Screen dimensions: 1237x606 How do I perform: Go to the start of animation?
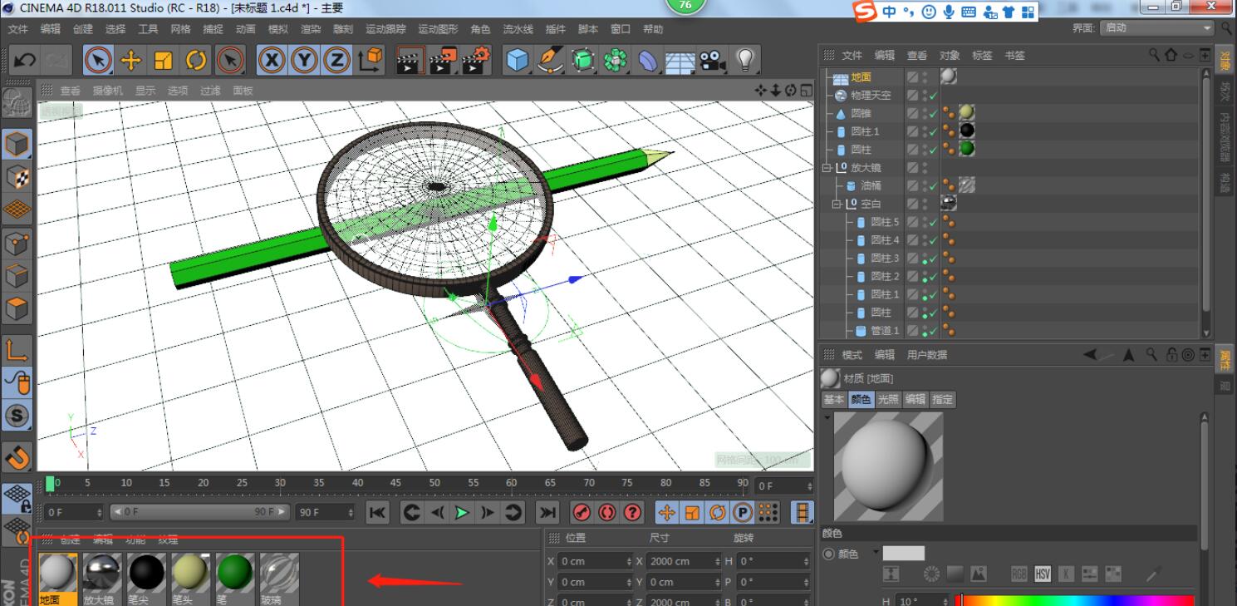[x=377, y=513]
